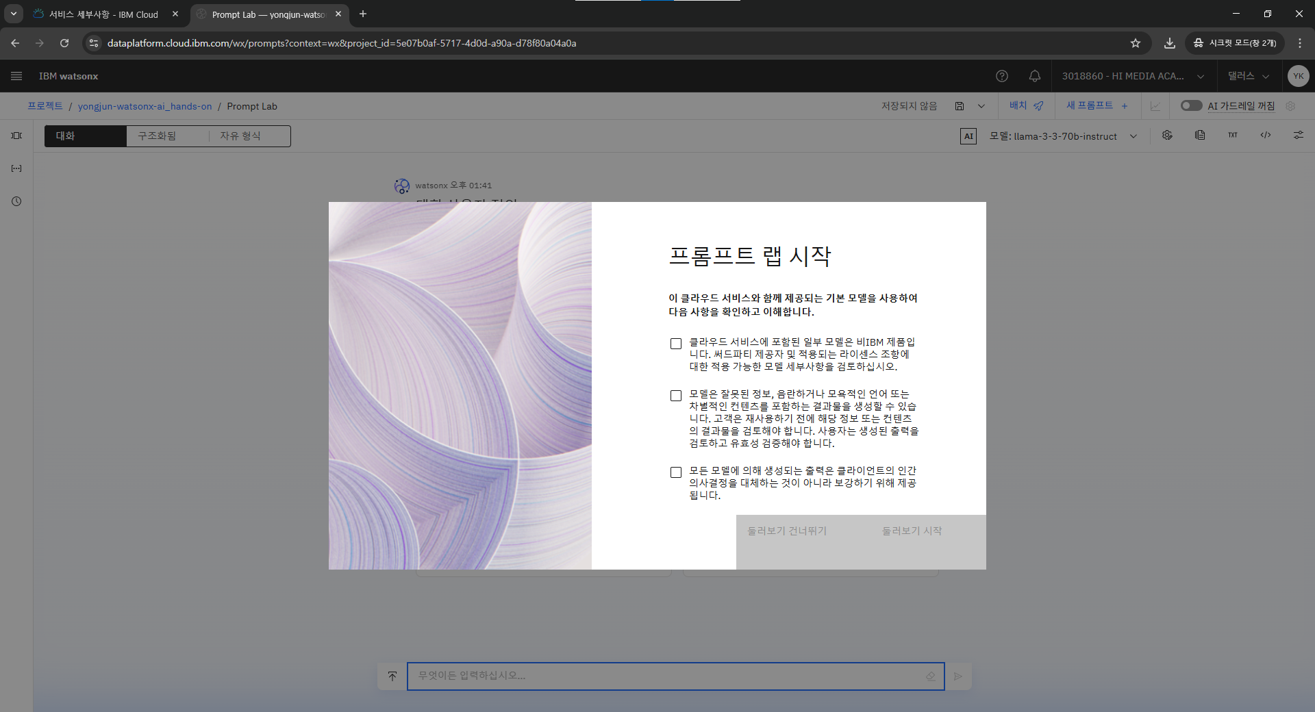Open the browser tab search dropdown
Image resolution: width=1315 pixels, height=712 pixels.
click(x=14, y=14)
